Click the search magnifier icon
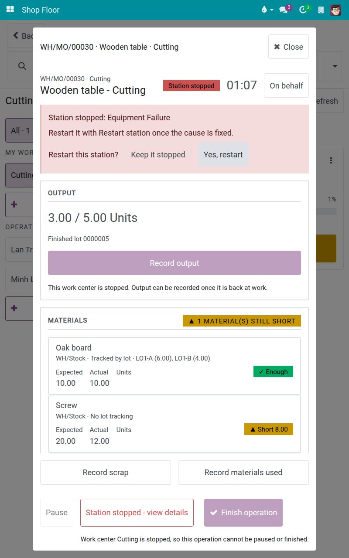 (x=22, y=66)
